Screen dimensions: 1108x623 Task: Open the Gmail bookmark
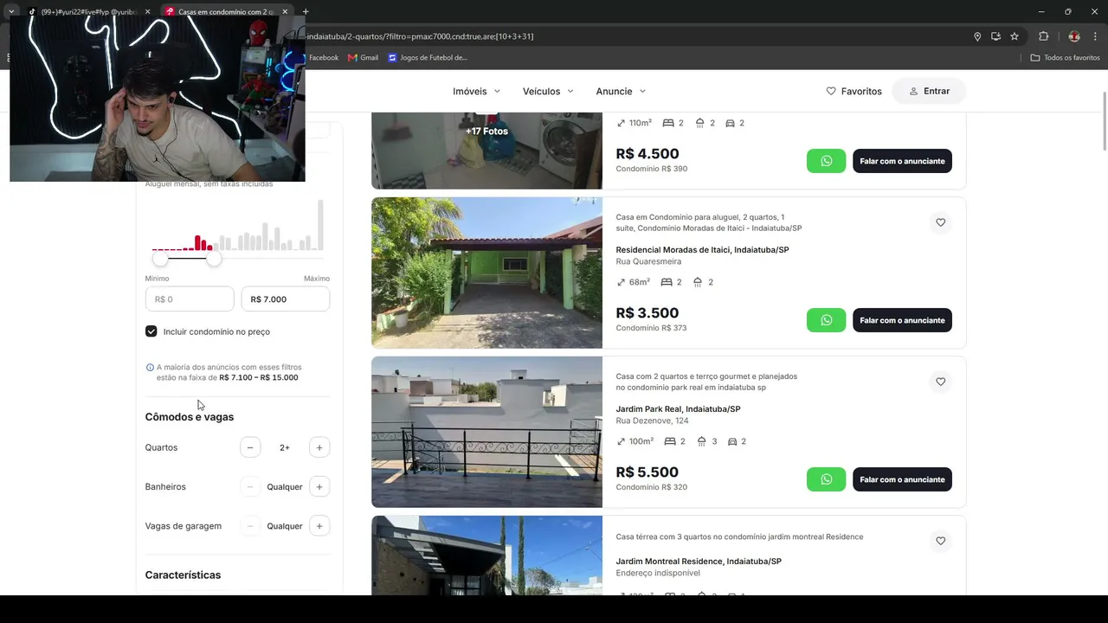pos(364,58)
